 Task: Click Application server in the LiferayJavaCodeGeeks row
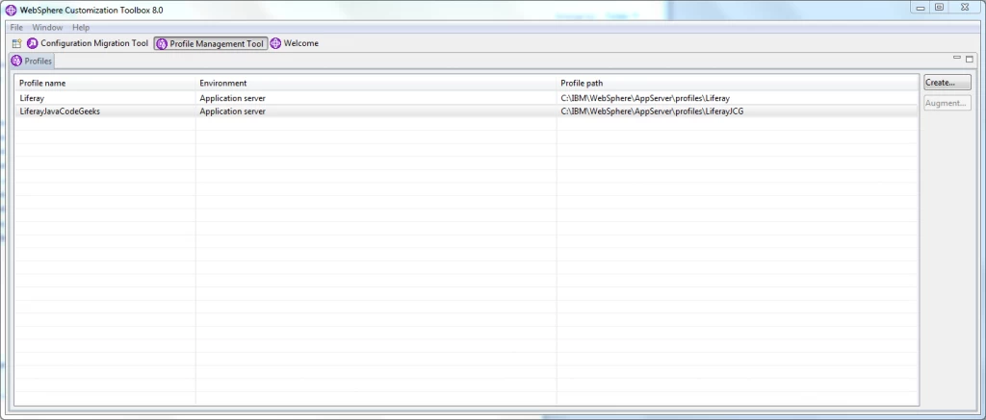pos(232,111)
